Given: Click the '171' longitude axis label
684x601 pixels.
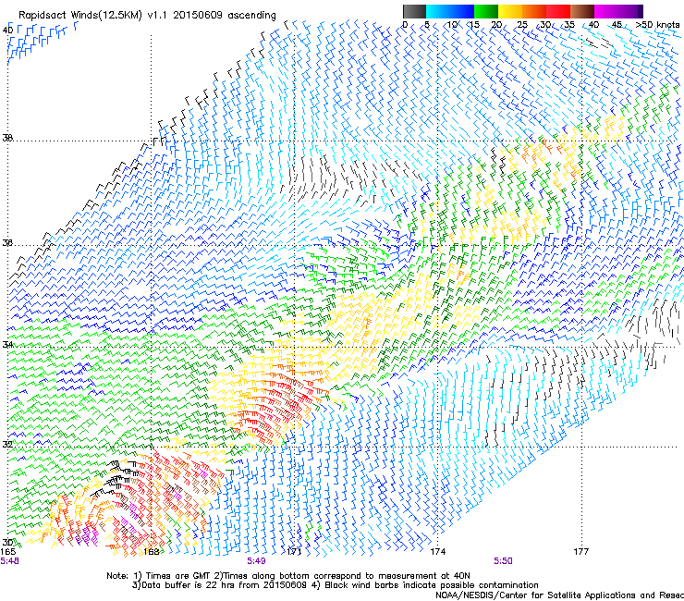Looking at the screenshot, I should [x=294, y=552].
